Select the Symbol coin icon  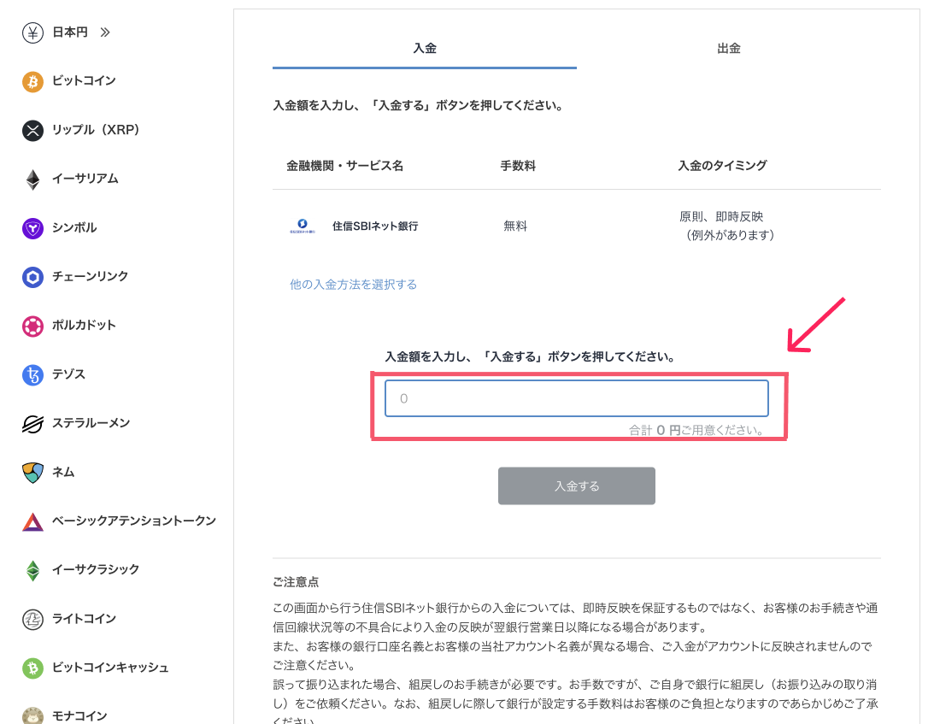(32, 228)
